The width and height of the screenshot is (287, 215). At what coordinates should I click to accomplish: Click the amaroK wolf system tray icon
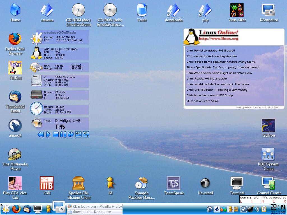210,209
